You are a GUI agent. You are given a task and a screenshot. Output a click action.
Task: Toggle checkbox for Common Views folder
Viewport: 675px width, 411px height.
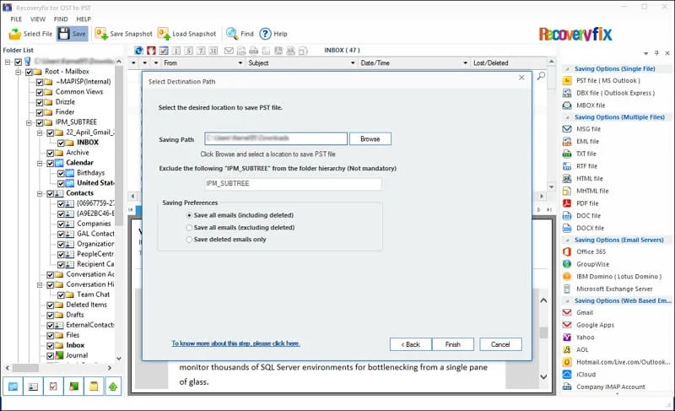point(39,92)
